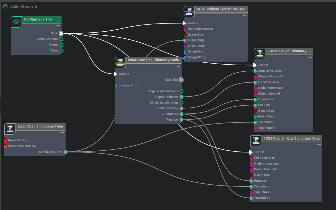
Task: Select the On Playback Tick node title
Action: [38, 19]
